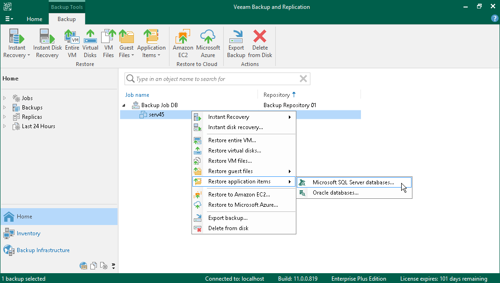The image size is (500, 283).
Task: Open the help question mark icon
Action: 494,19
